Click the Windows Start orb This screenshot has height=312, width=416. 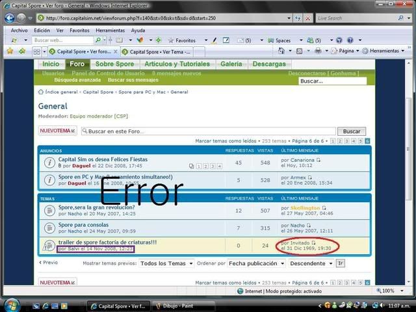(11, 304)
